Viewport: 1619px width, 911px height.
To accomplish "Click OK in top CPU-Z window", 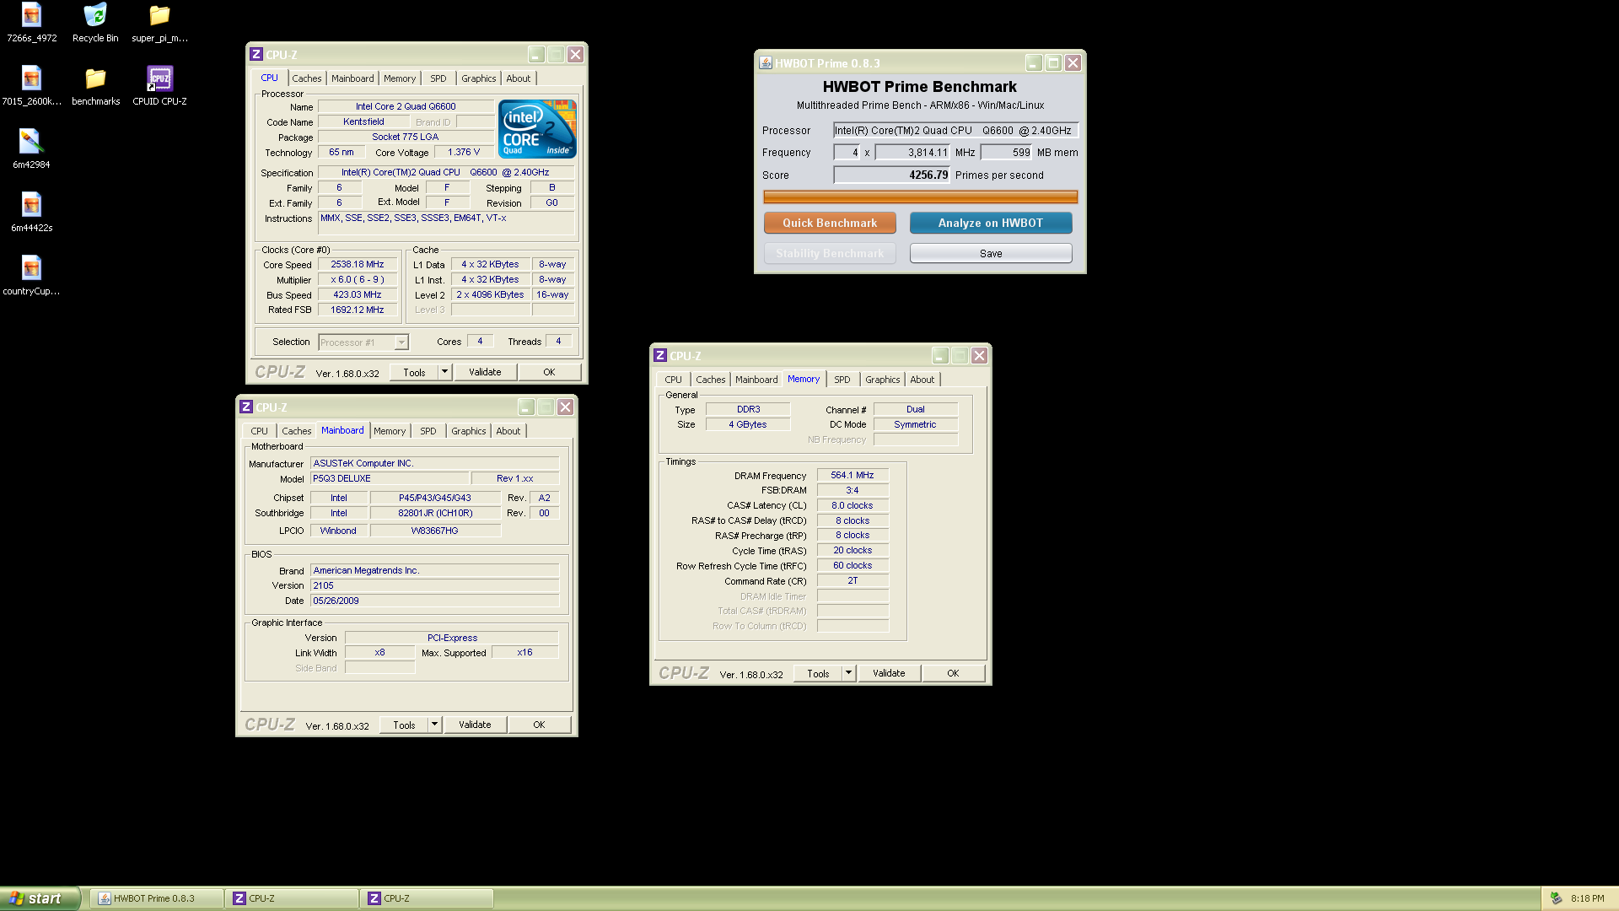I will 550,372.
